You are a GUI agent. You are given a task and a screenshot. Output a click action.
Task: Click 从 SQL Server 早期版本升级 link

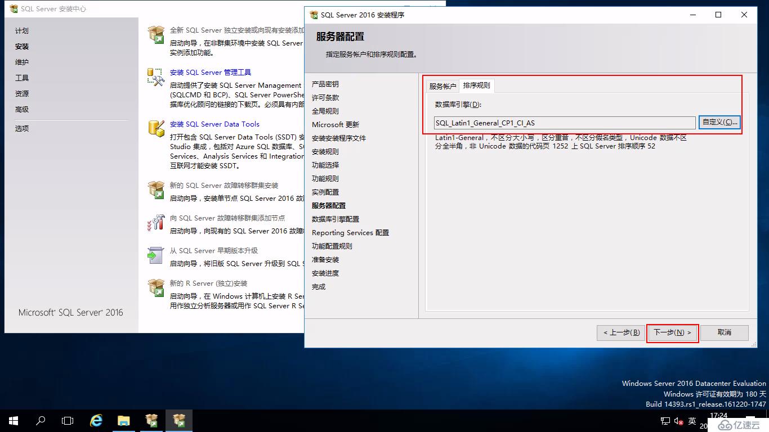click(214, 251)
